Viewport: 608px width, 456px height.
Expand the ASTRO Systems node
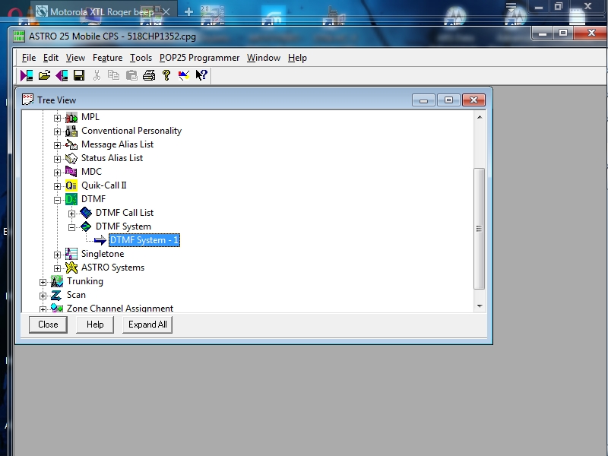[x=58, y=268]
